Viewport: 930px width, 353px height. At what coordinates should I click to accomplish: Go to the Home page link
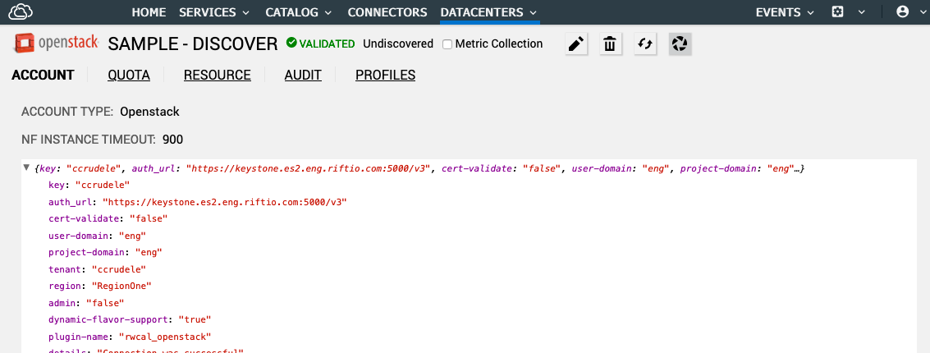149,12
